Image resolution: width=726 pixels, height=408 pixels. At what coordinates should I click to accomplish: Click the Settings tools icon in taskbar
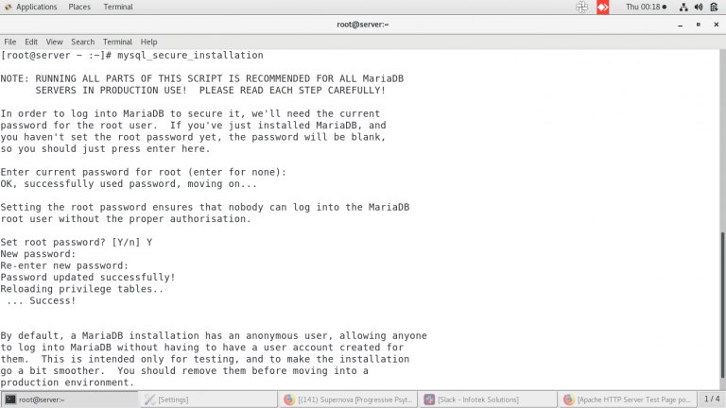[x=149, y=399]
